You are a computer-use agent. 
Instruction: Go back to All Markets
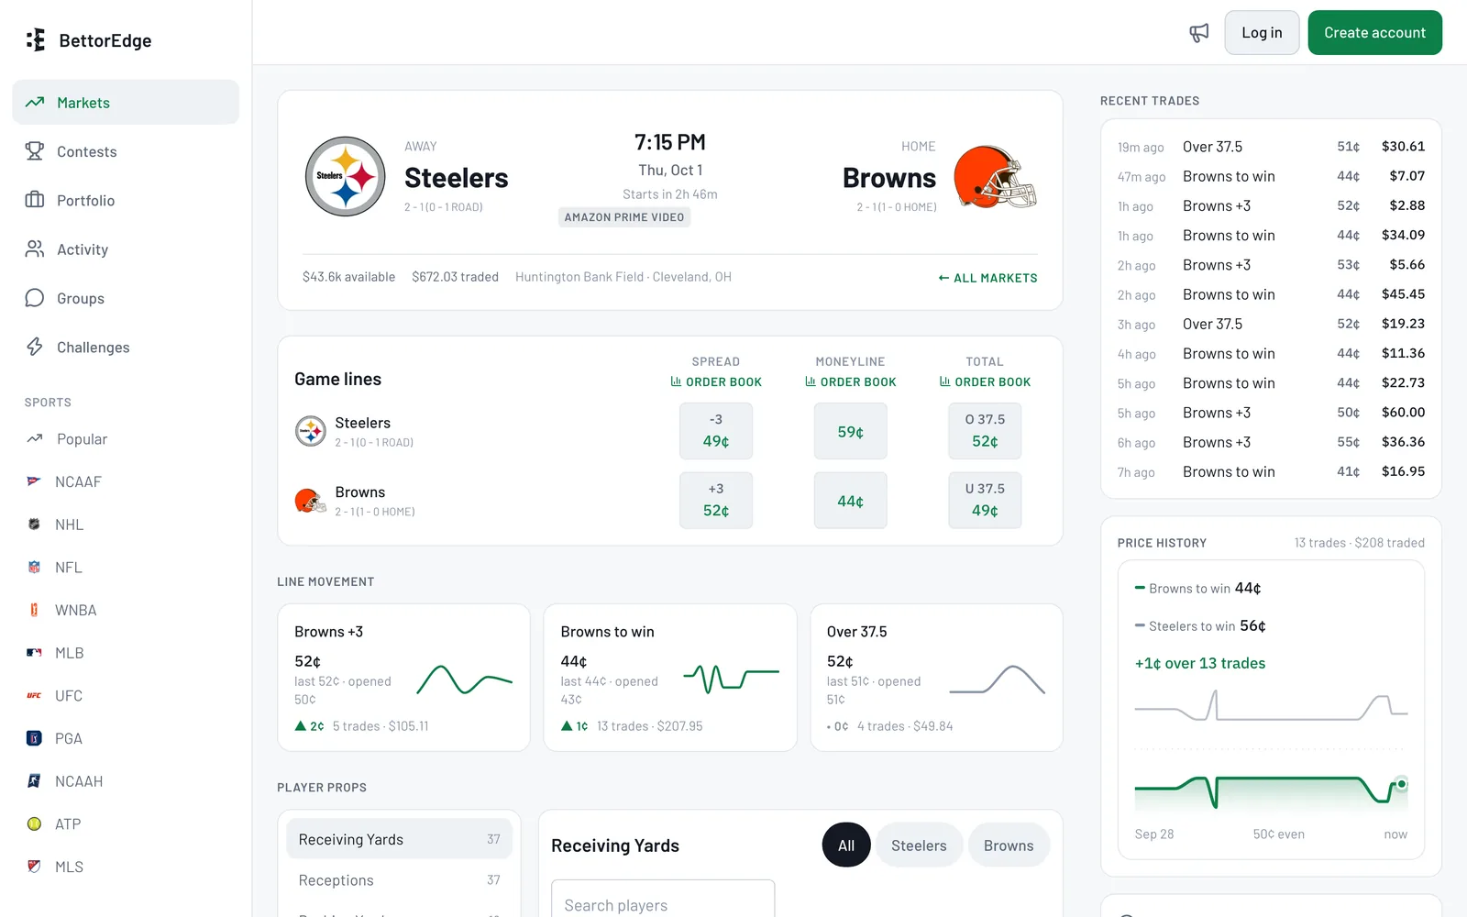tap(987, 278)
